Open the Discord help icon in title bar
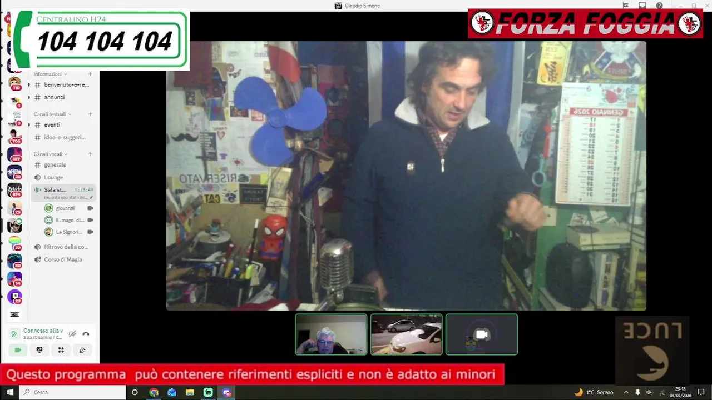The image size is (712, 400). [659, 6]
